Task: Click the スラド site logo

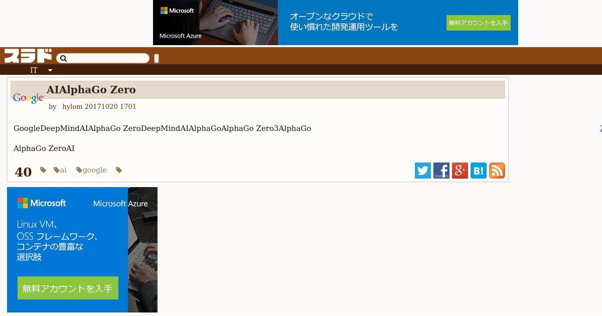Action: tap(28, 56)
